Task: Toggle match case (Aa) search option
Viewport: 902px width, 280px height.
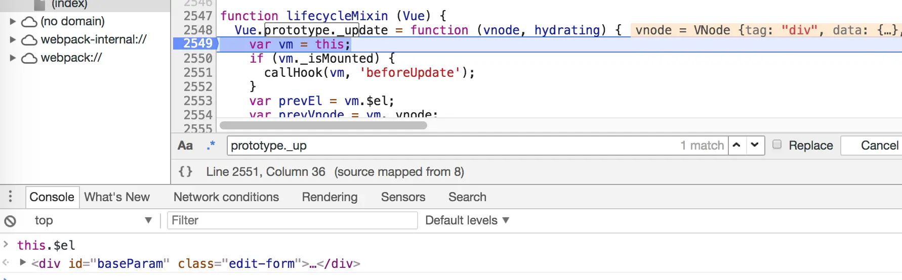Action: click(x=185, y=146)
